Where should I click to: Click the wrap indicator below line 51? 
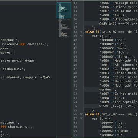tap(76, 90)
